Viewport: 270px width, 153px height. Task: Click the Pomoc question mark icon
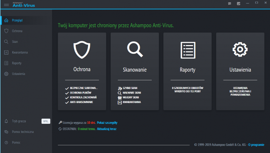[6, 142]
